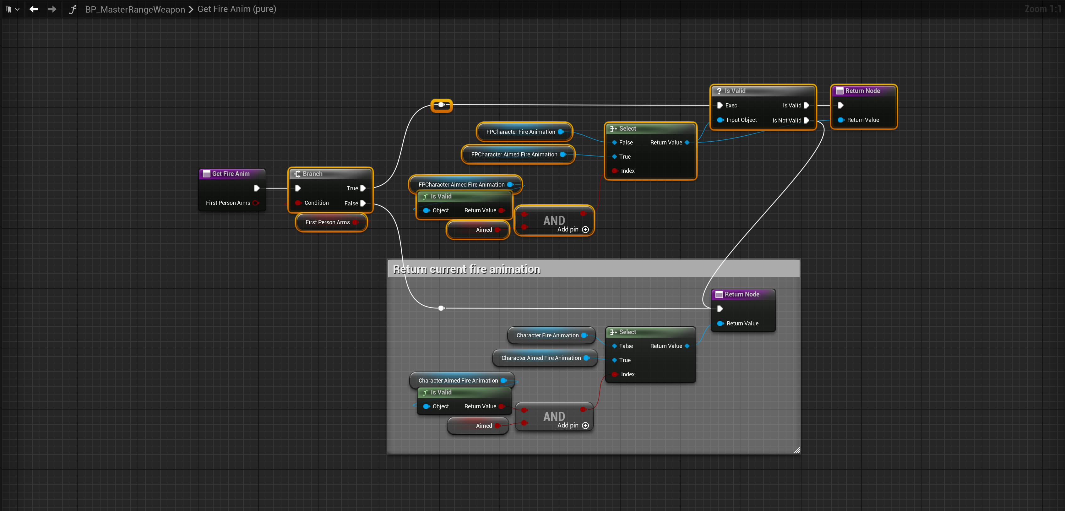Click the Get Fire Anim entry node icon
Screen dimensions: 1065x511
click(206, 174)
